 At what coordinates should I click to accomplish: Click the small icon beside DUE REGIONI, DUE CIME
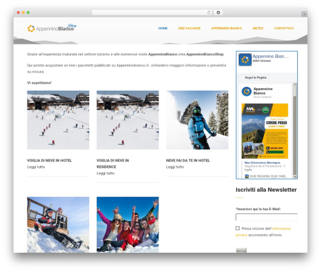[247, 176]
